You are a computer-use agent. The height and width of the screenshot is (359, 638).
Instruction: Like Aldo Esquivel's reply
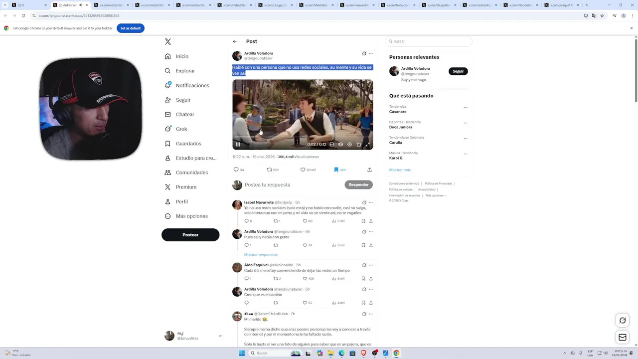[308, 279]
